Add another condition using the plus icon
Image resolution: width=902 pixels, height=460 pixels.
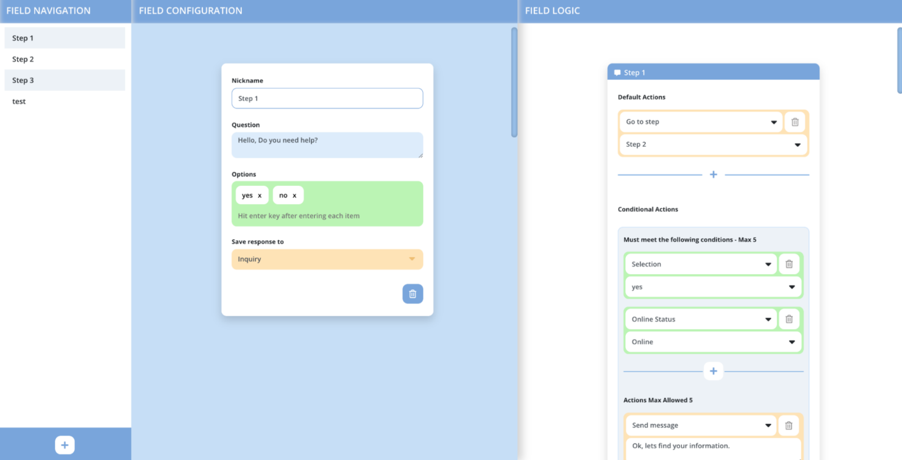tap(713, 370)
